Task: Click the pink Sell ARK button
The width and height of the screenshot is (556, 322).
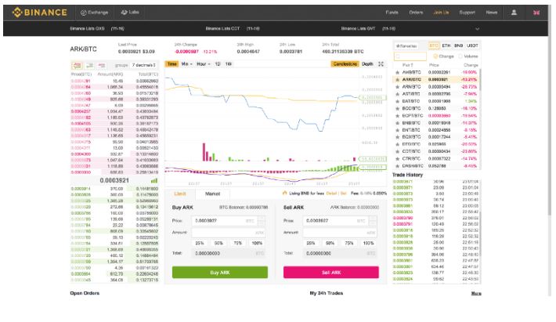Action: (330, 273)
